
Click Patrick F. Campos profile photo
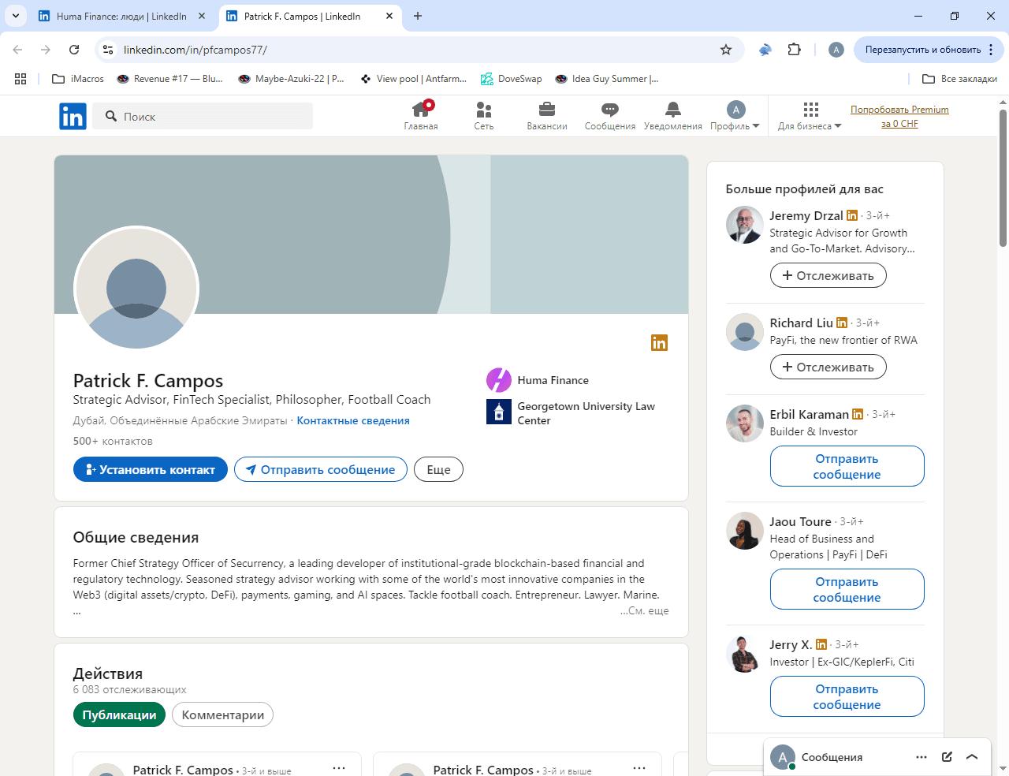point(136,289)
